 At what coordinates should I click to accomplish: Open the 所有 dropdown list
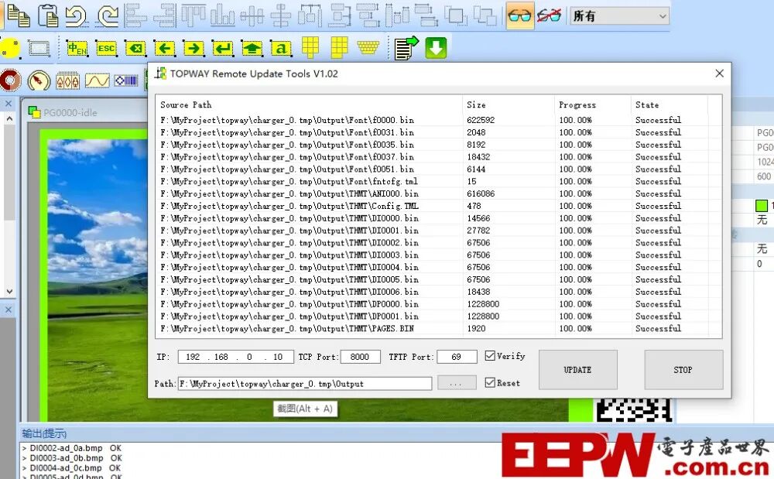[620, 16]
